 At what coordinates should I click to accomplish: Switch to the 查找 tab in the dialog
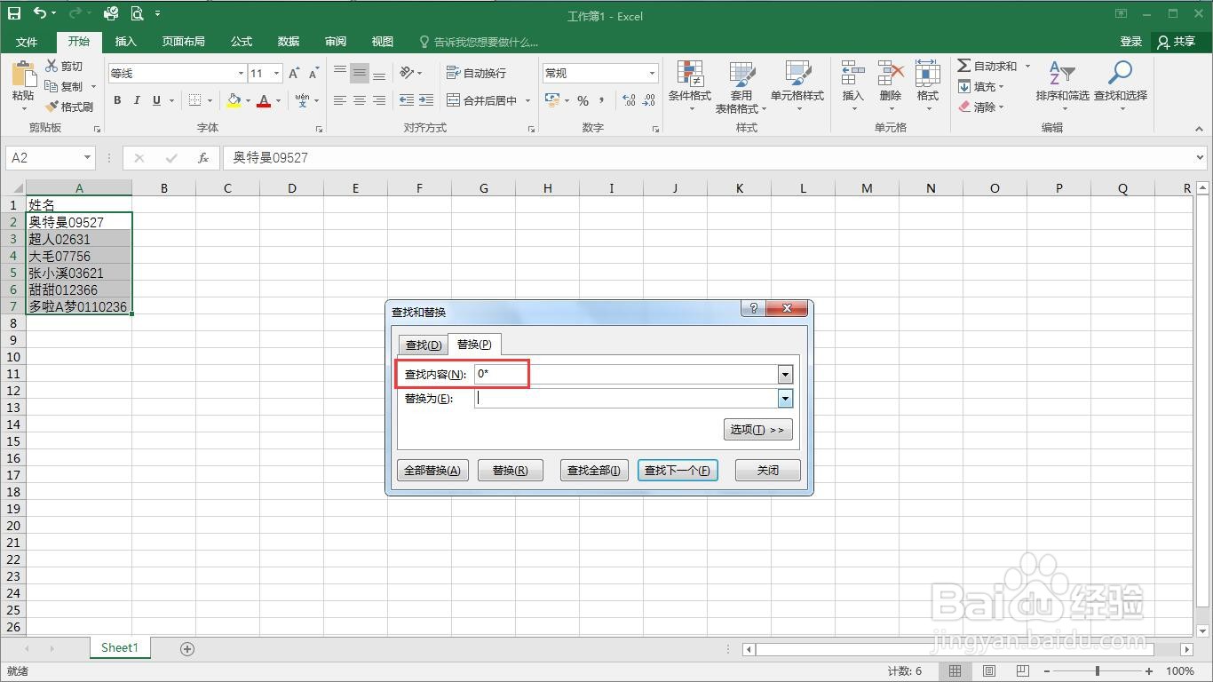(423, 345)
